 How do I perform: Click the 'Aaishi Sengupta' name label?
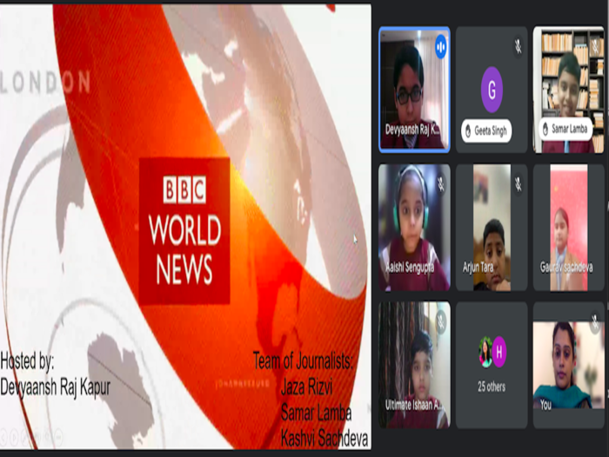point(410,267)
